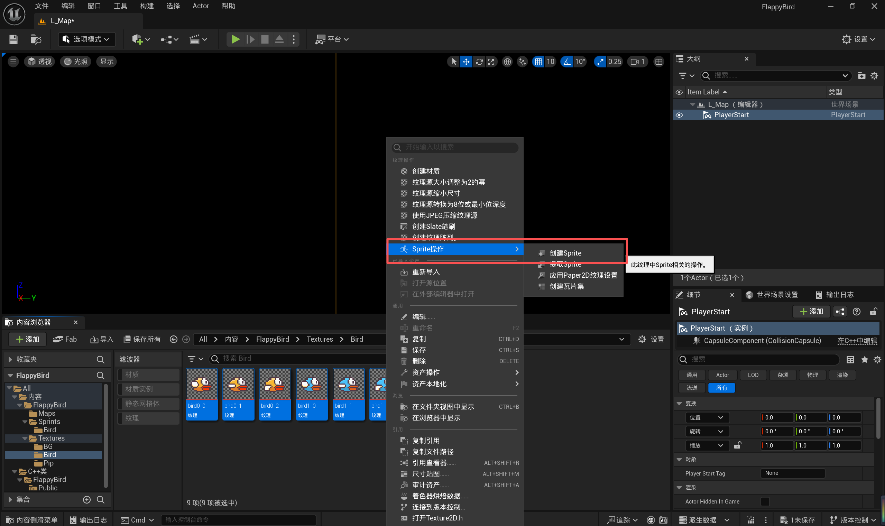The height and width of the screenshot is (526, 885).
Task: Click the 在C++中编辑 link
Action: click(857, 341)
